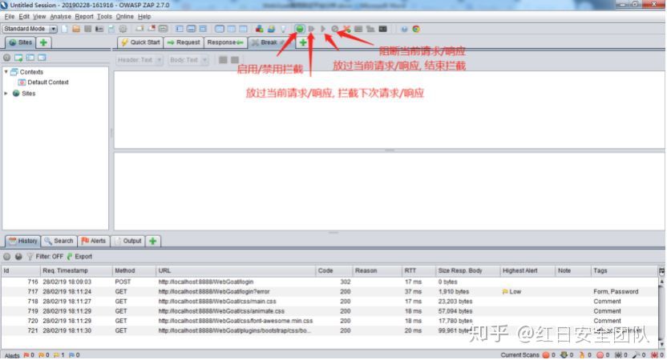The width and height of the screenshot is (667, 360).
Task: Select history row 717 login?error
Action: coord(329,292)
